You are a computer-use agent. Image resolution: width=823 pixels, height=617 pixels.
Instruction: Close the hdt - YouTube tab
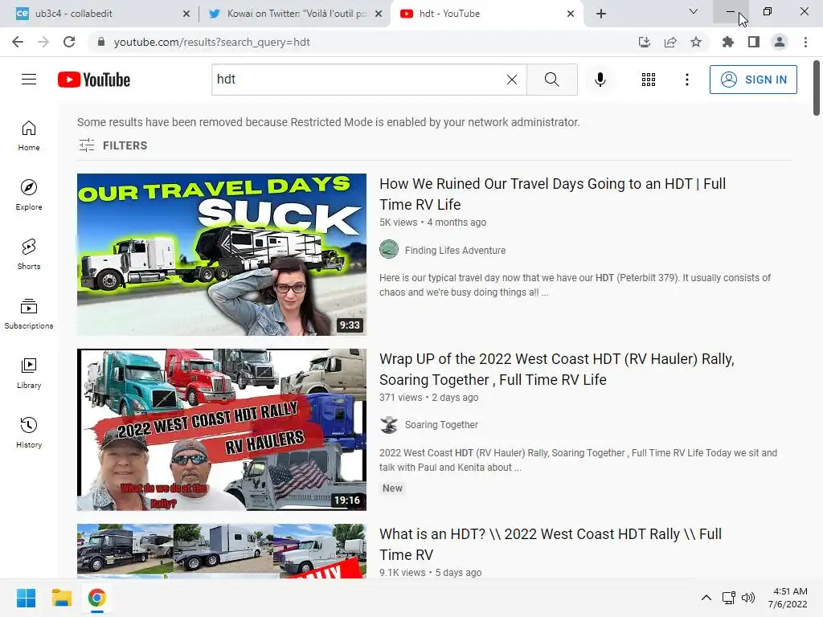point(571,14)
